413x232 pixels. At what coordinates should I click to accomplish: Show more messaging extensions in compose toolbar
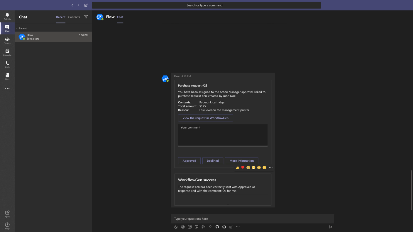point(238,227)
